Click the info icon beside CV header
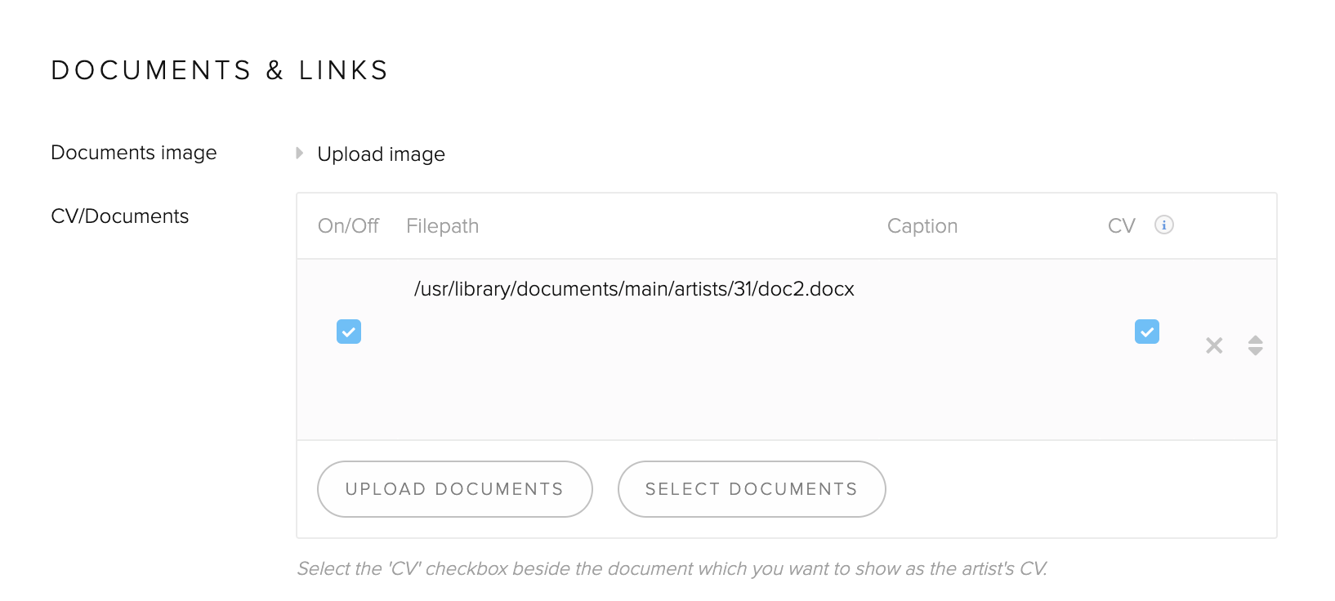This screenshot has width=1335, height=601. [x=1164, y=225]
